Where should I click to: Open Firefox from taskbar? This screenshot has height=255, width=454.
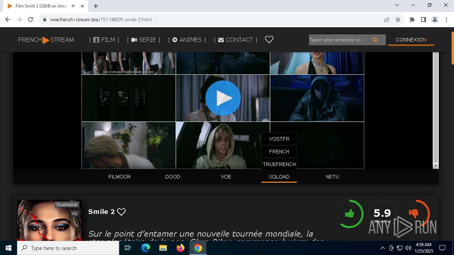[181, 248]
